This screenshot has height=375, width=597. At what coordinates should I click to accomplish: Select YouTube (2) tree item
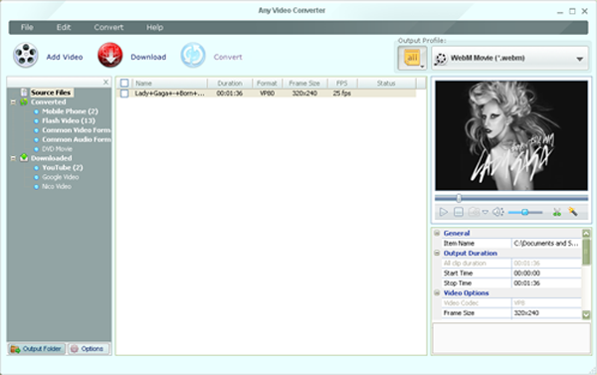63,167
